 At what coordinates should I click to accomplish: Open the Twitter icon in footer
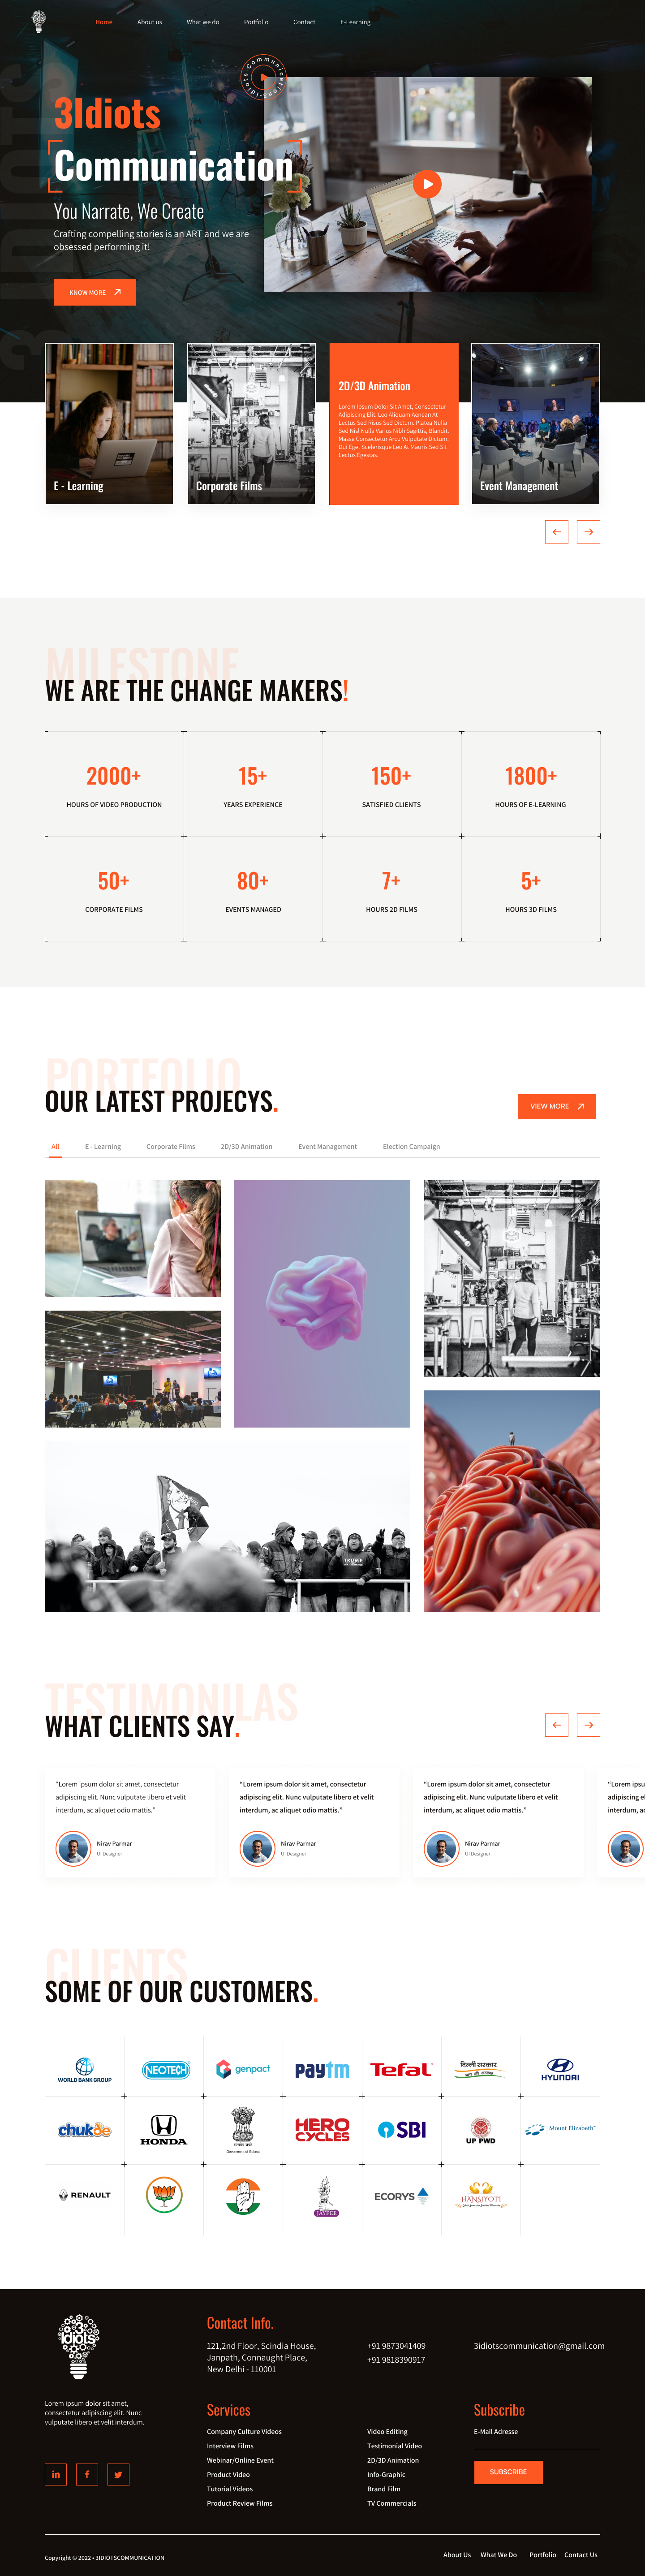click(x=118, y=2474)
